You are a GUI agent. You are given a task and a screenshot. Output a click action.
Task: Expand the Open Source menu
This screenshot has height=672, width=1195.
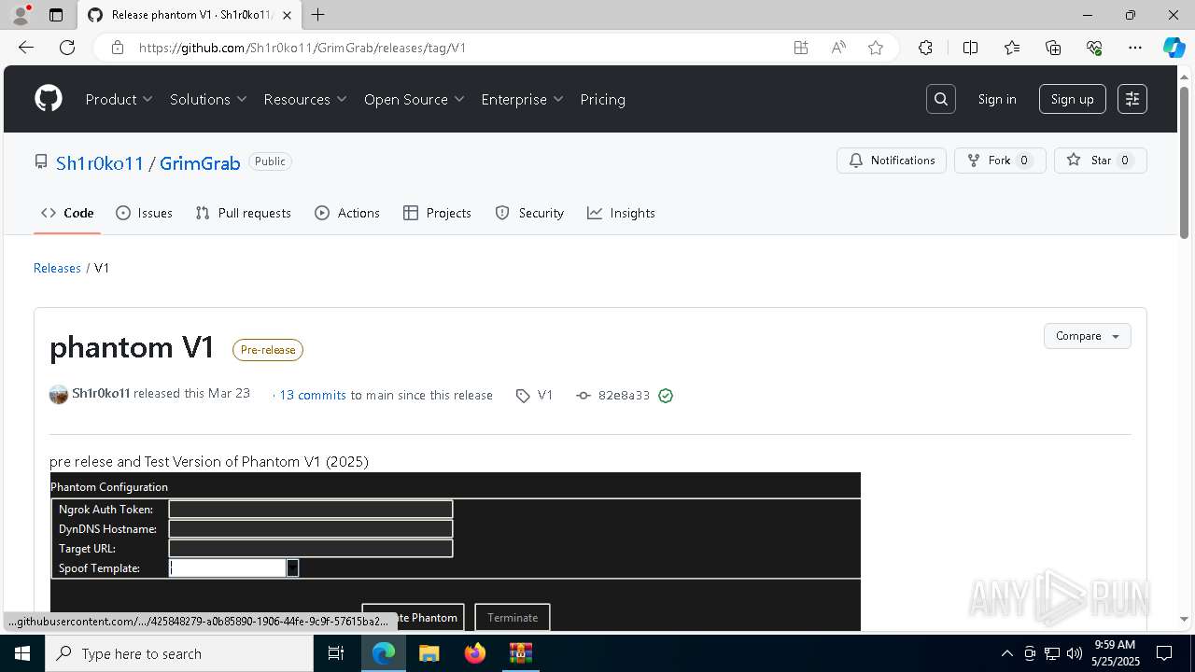point(415,99)
